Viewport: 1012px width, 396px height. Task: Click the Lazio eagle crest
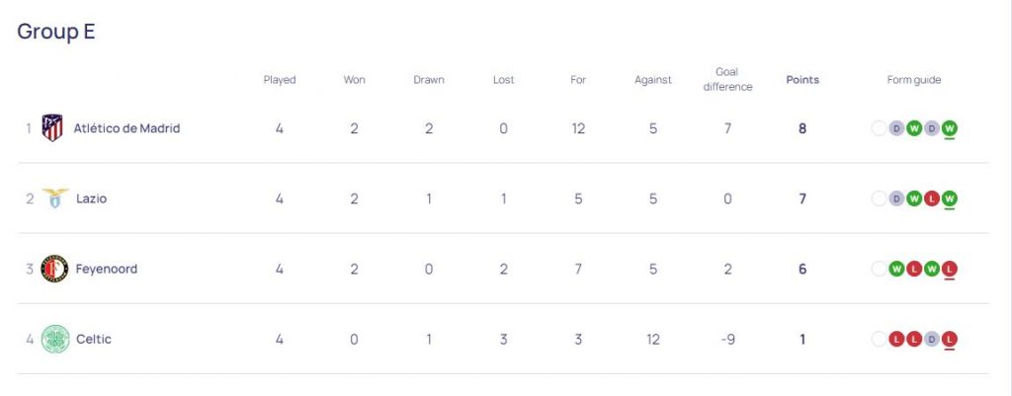[x=54, y=198]
